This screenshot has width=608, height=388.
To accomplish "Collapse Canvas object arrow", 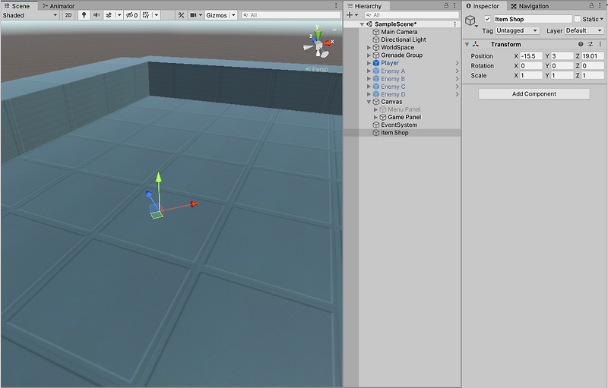I will tap(369, 102).
